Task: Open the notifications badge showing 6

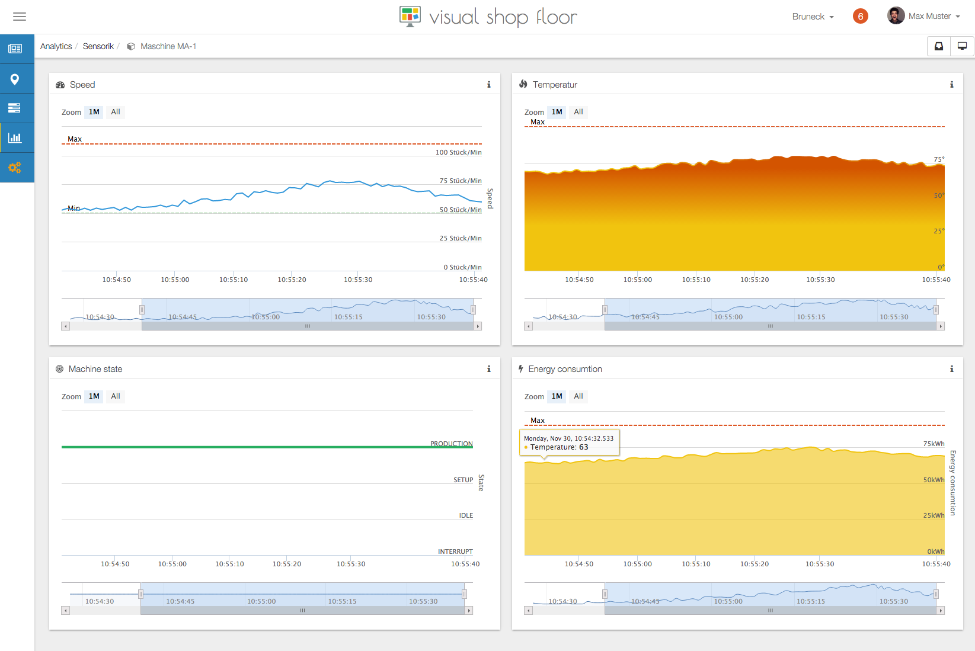Action: pos(860,17)
